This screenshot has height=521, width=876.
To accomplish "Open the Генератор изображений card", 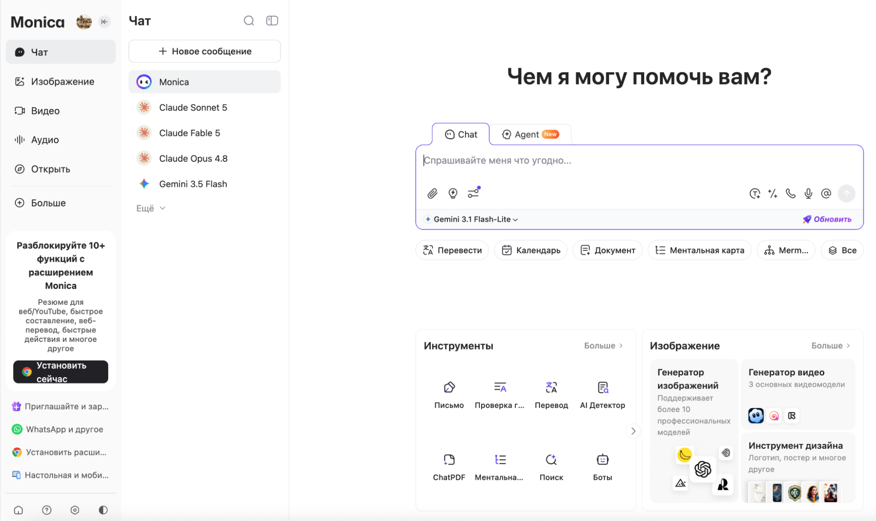I will click(694, 431).
